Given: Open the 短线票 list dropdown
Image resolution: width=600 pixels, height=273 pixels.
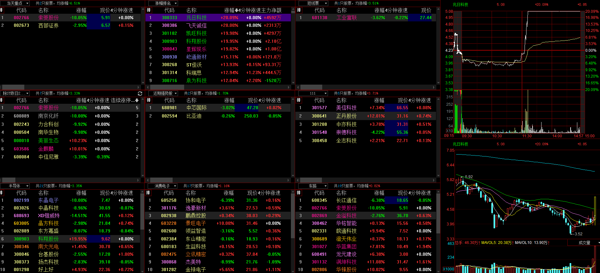Looking at the screenshot, I should pos(313,3).
